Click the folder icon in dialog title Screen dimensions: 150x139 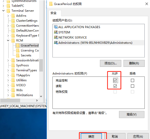[x=51, y=4]
